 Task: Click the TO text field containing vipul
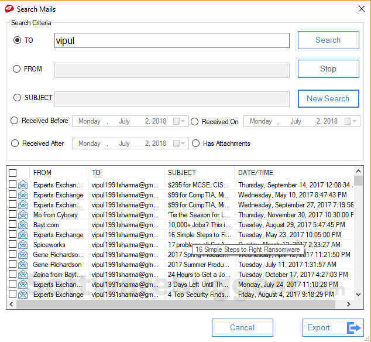172,40
